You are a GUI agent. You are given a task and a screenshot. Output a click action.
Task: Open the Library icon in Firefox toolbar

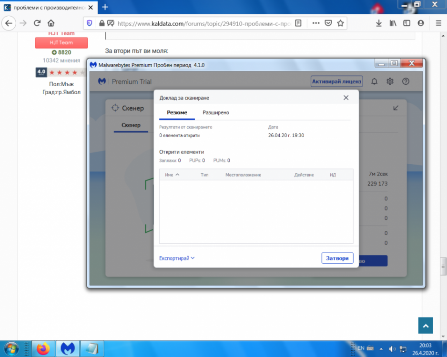click(393, 23)
